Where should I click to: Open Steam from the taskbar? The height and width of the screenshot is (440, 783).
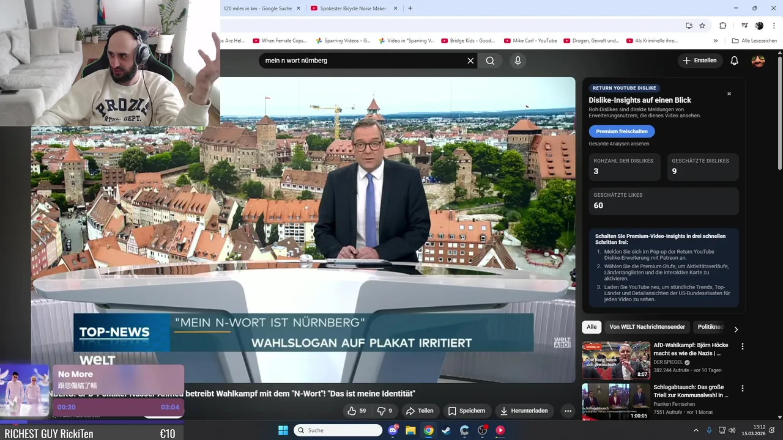pos(446,430)
